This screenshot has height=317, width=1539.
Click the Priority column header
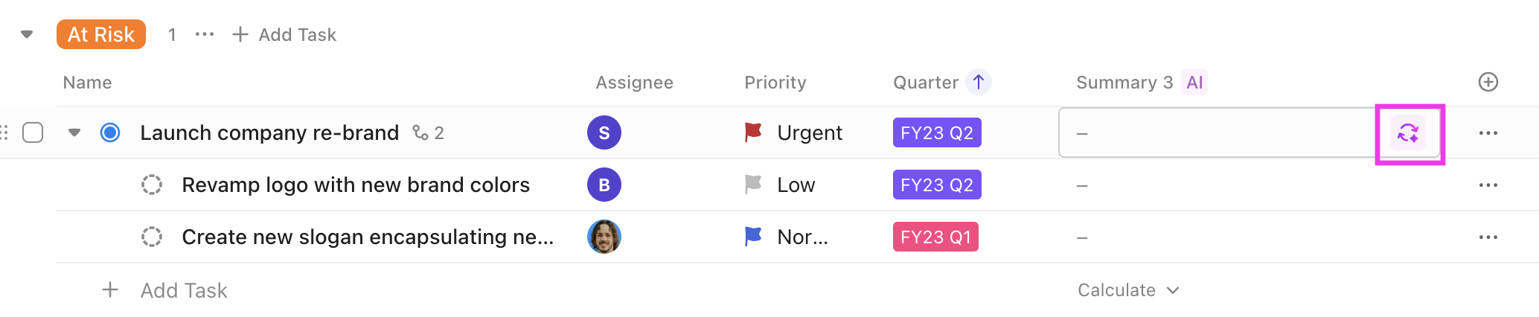[x=775, y=82]
